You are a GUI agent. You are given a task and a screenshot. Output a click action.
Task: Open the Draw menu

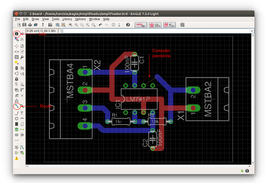pyautogui.click(x=35, y=19)
